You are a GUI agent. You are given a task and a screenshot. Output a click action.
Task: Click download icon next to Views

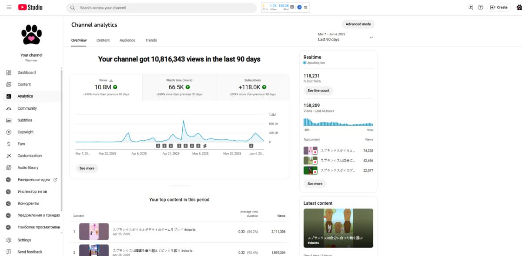111,81
